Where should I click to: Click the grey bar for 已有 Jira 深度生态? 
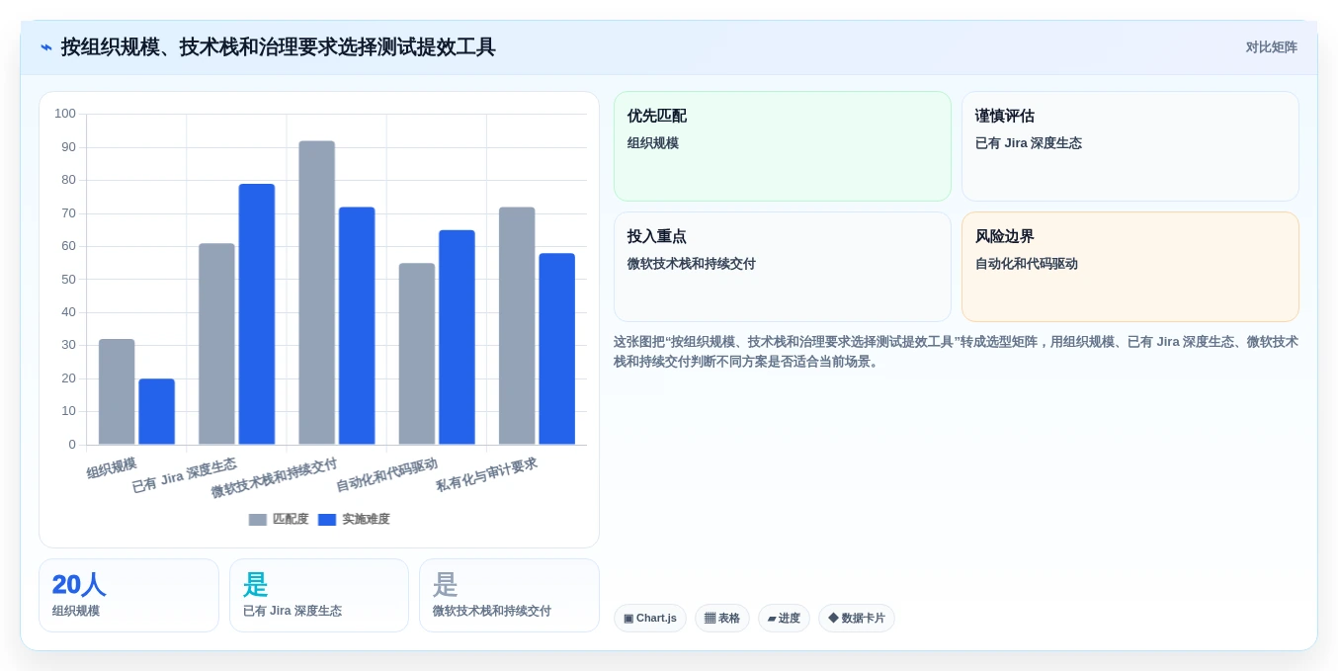216,344
